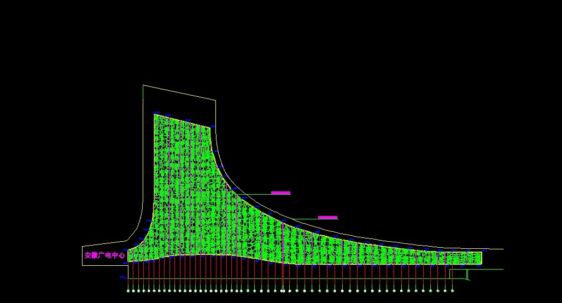This screenshot has width=562, height=303.
Task: Select the upper magenta bar marker
Action: (280, 193)
